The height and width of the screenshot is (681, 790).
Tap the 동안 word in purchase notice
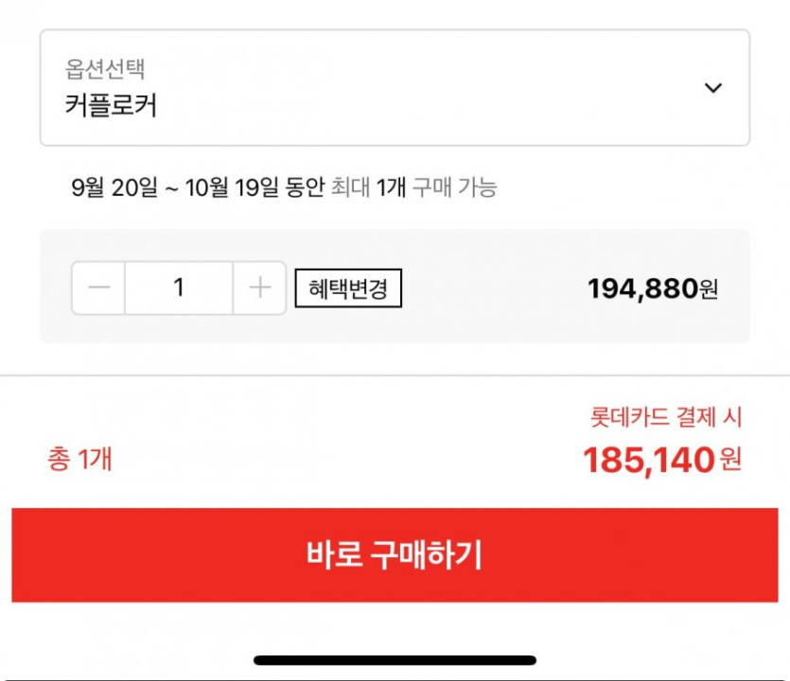(x=304, y=187)
